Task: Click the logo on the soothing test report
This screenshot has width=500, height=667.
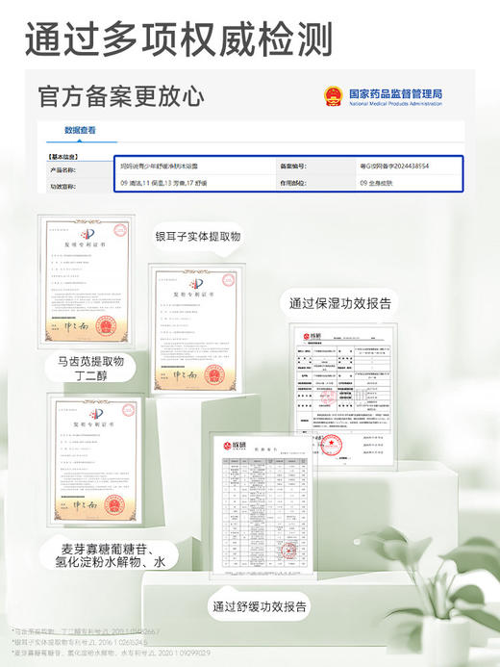Action: click(x=234, y=446)
